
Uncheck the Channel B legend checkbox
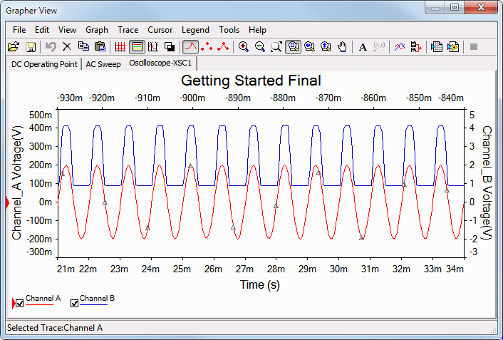(x=74, y=303)
